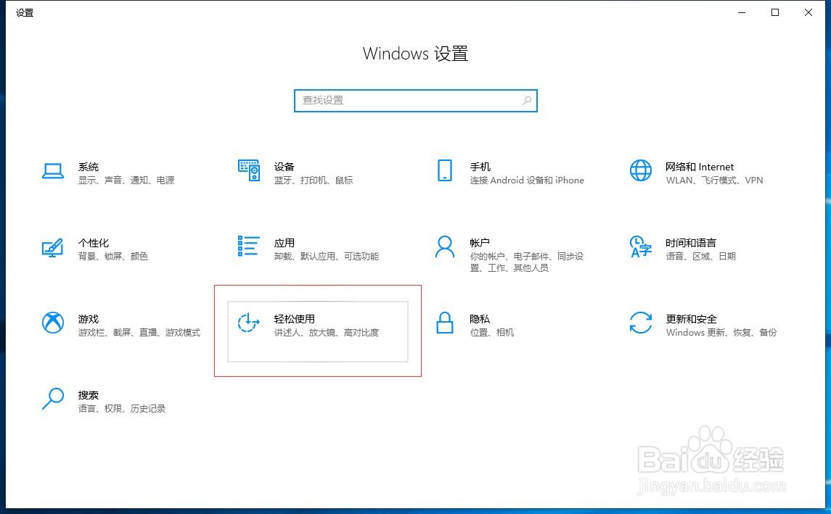The image size is (831, 514).
Task: Open 隐私 category title
Action: point(480,319)
